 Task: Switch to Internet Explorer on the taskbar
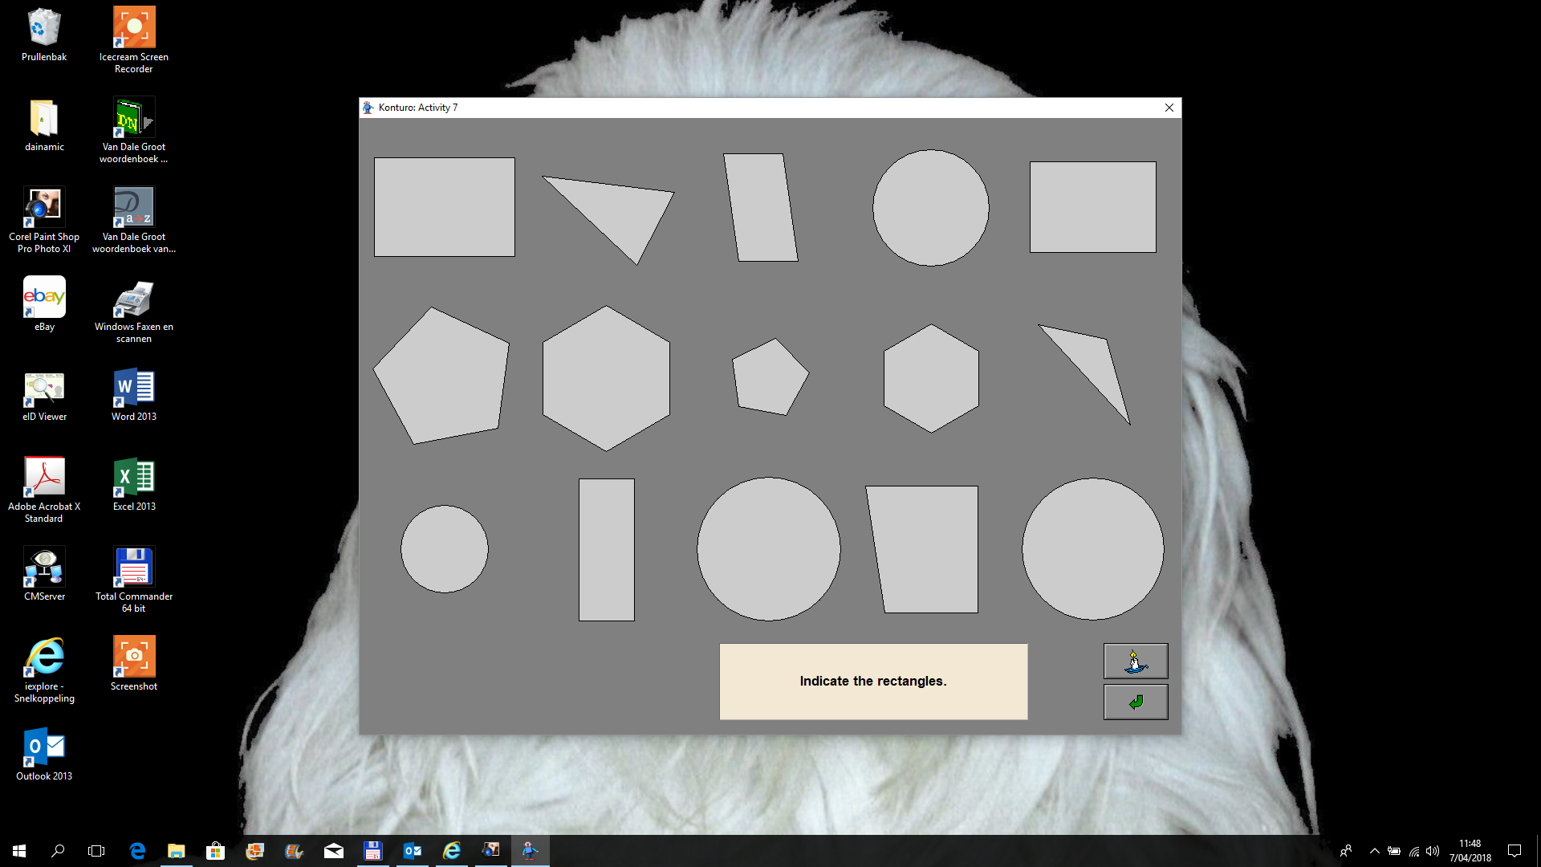[452, 851]
